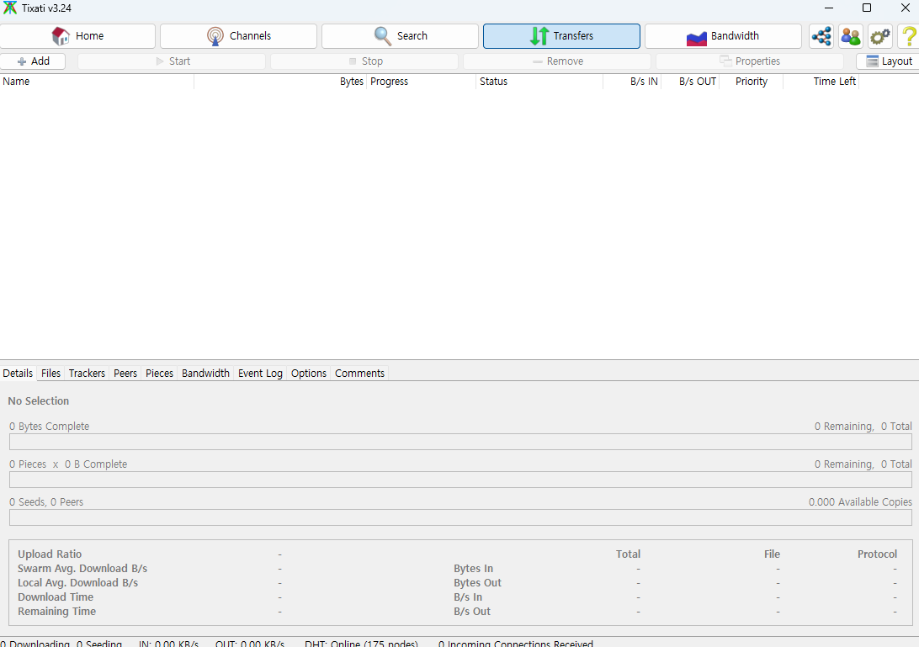919x647 pixels.
Task: Open the users and friends icon
Action: pyautogui.click(x=851, y=35)
